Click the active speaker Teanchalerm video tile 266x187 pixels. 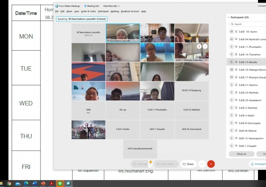tap(123, 33)
